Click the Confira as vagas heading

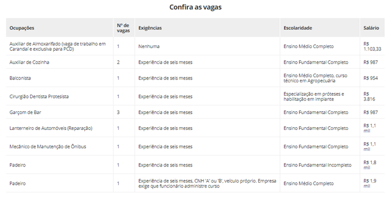[x=195, y=7]
